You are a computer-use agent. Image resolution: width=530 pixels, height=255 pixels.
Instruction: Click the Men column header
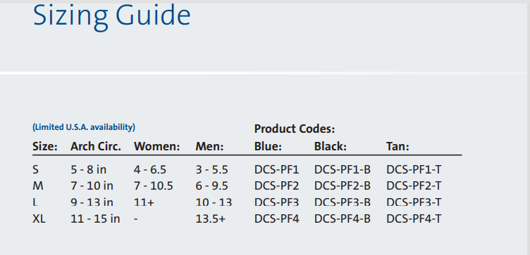point(209,147)
